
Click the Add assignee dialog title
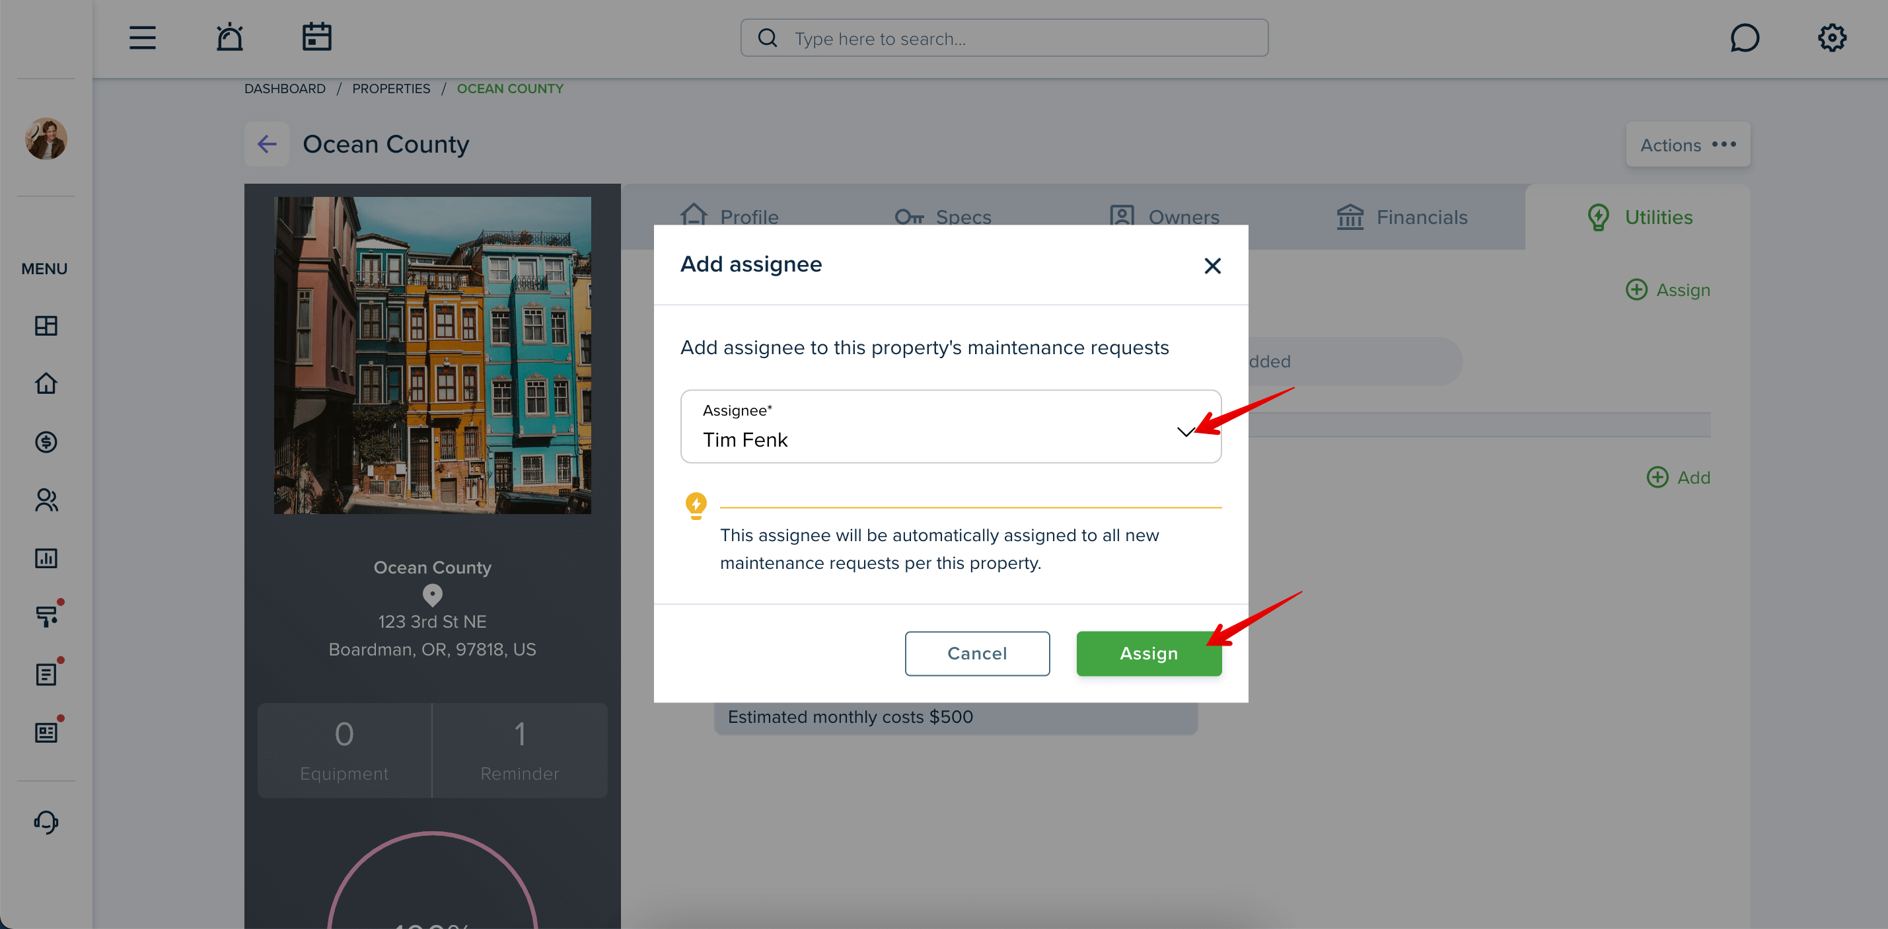click(750, 264)
